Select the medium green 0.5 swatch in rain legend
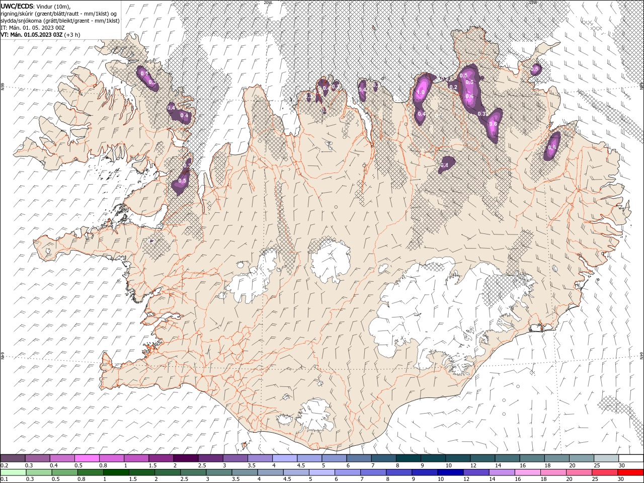Screen dimensions: 644x483 point(64,472)
